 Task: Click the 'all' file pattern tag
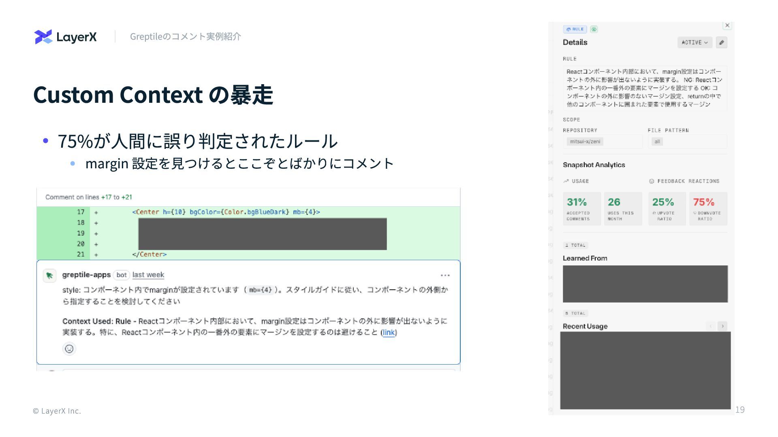657,142
